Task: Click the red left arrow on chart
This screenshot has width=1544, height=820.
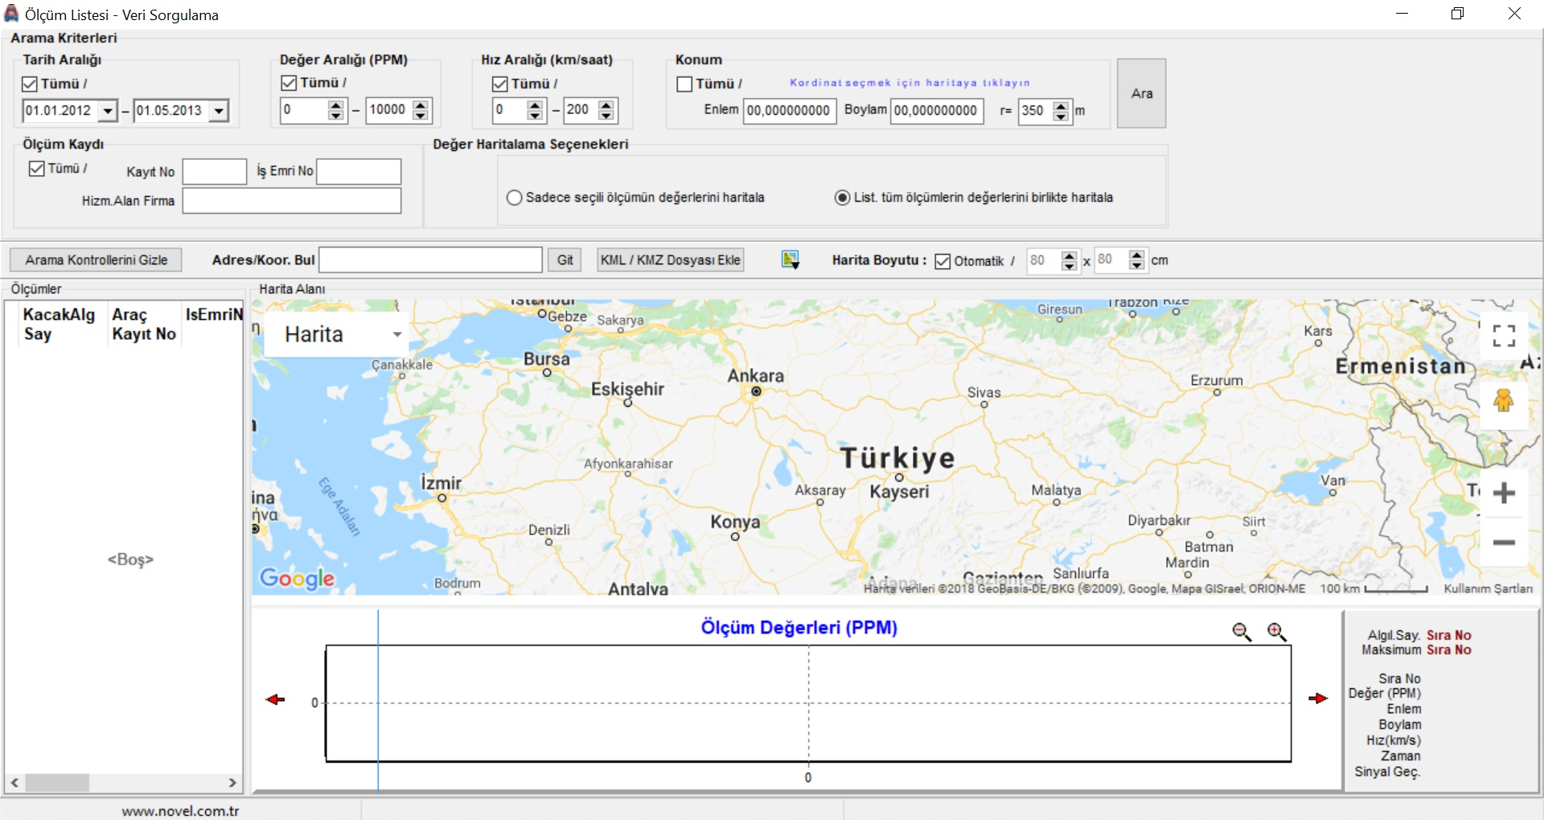Action: (x=275, y=699)
